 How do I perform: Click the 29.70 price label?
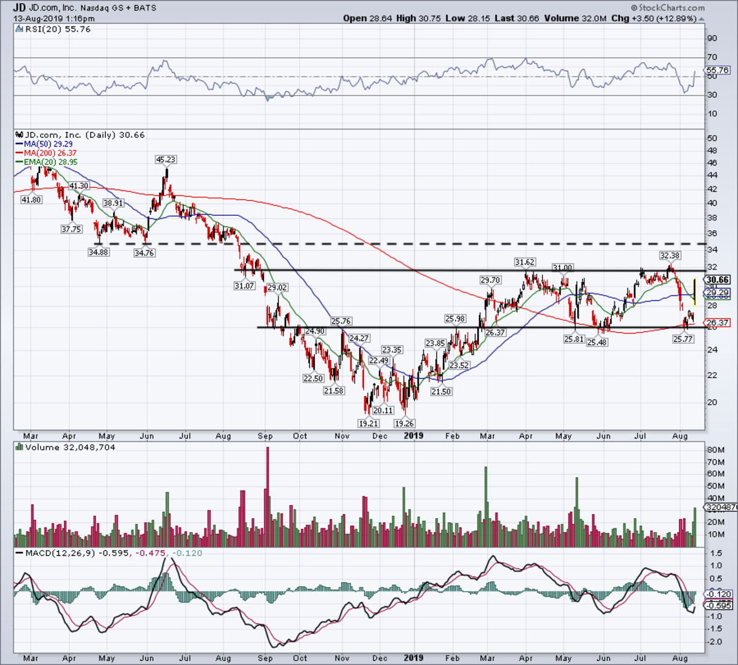tap(490, 280)
